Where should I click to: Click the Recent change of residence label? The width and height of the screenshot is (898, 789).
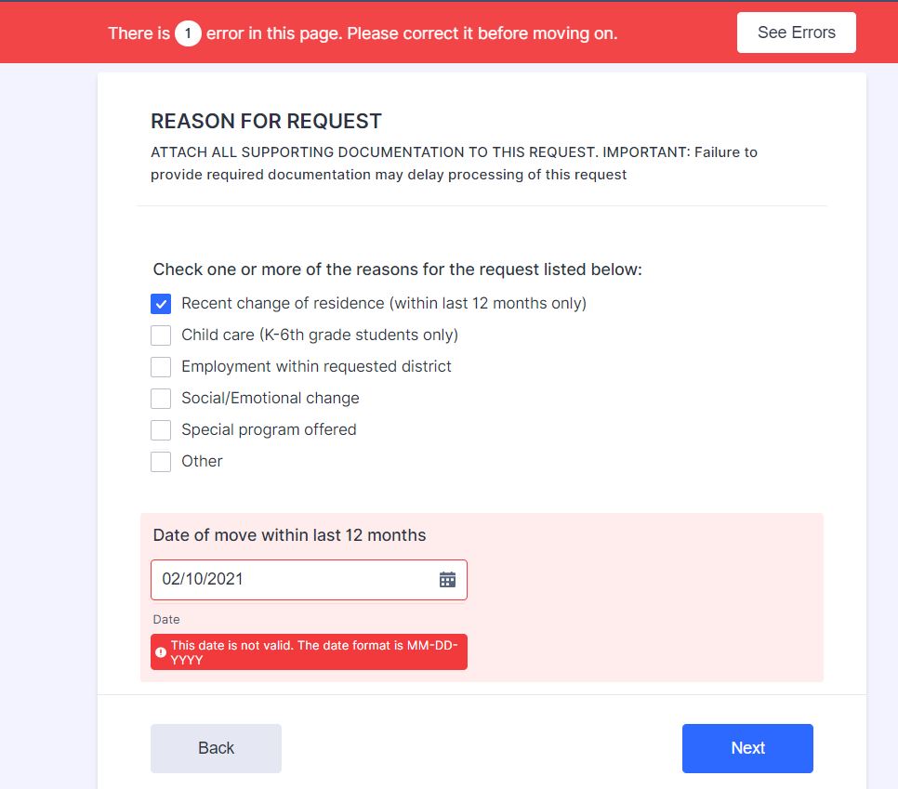384,303
